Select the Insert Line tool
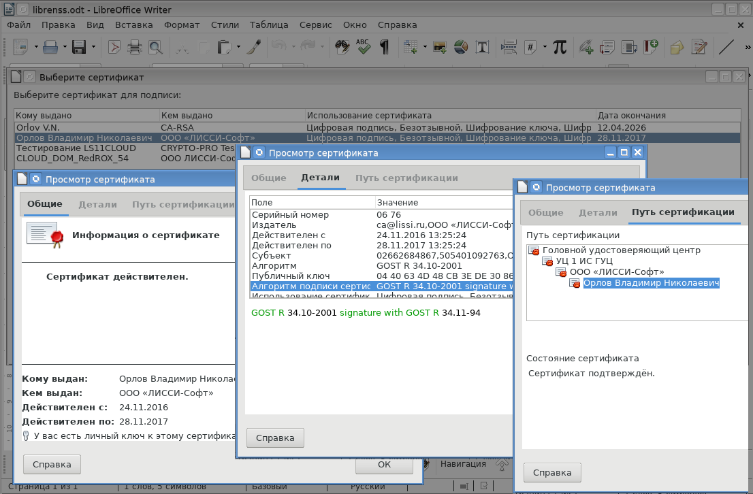Screen dimensions: 753x494 point(726,47)
